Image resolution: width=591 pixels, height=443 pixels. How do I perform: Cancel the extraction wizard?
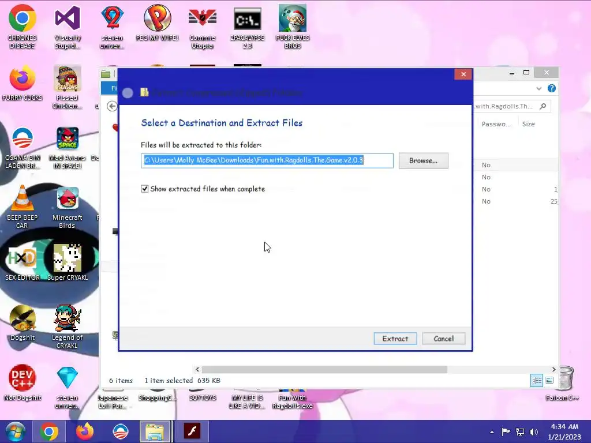444,338
